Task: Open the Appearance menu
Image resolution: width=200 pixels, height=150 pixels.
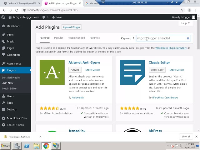Action: pyautogui.click(x=14, y=63)
